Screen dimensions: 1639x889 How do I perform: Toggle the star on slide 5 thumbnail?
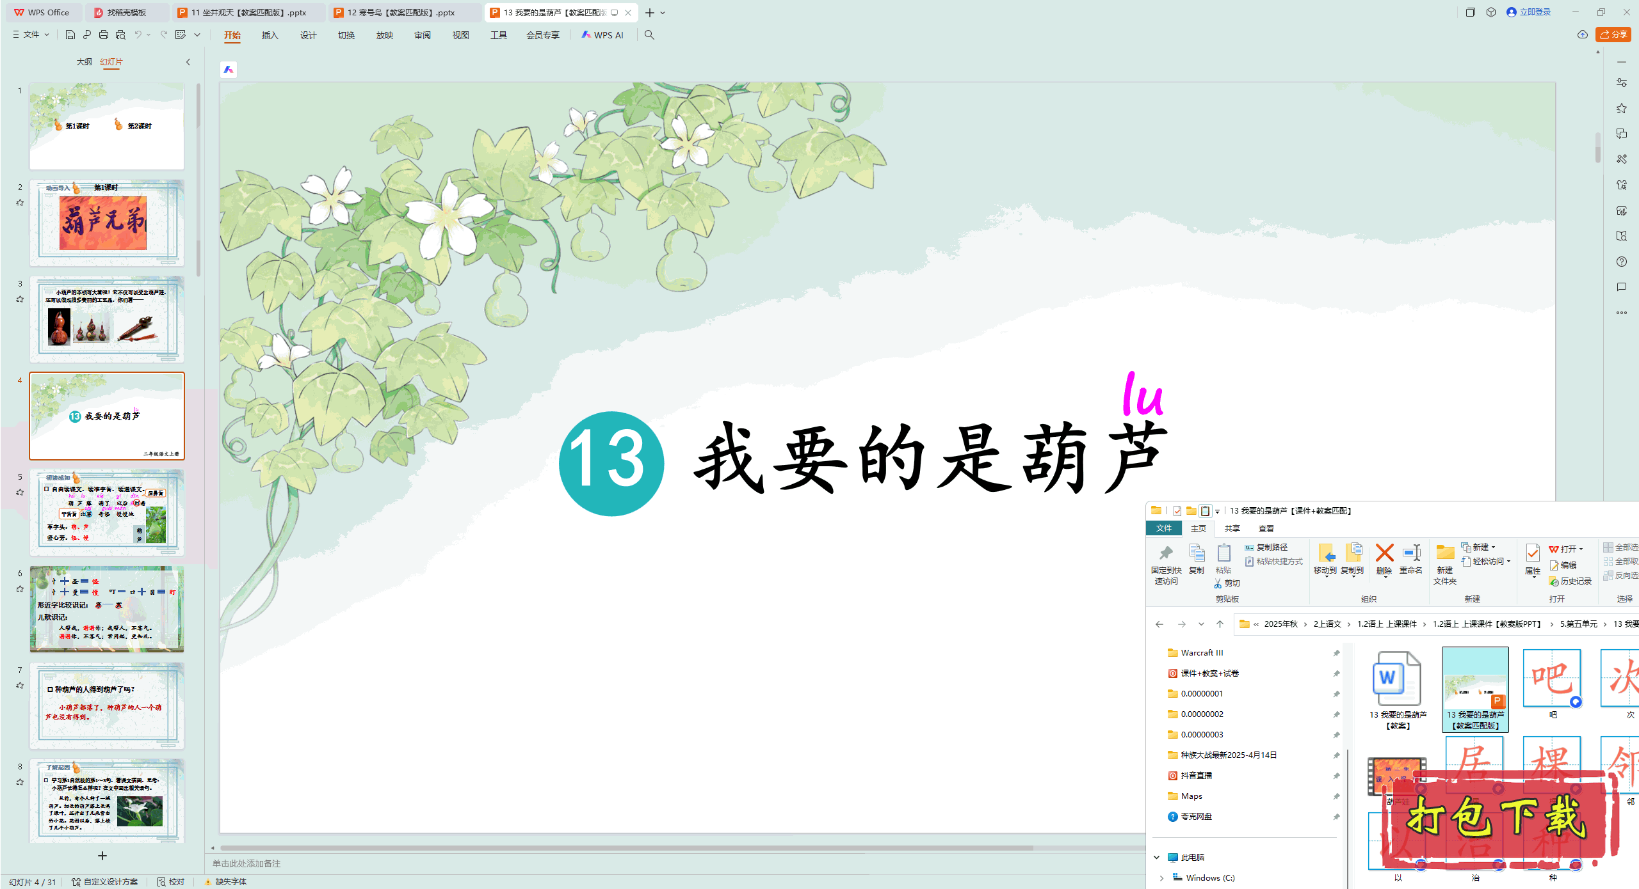(x=20, y=491)
